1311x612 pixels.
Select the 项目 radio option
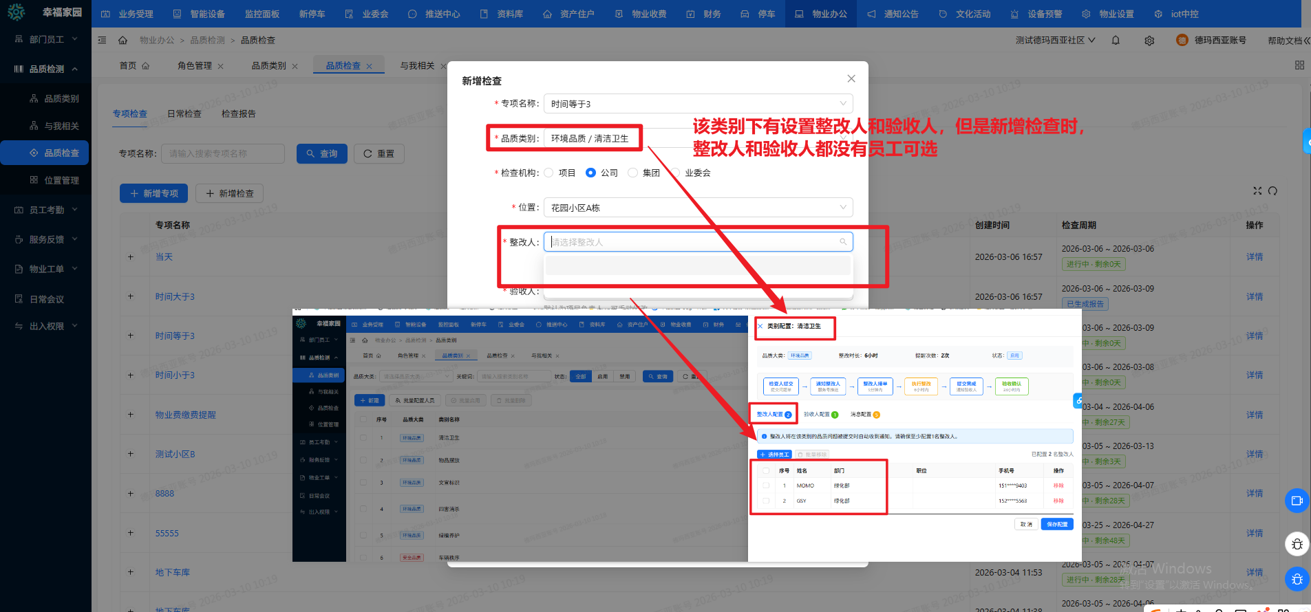[549, 173]
